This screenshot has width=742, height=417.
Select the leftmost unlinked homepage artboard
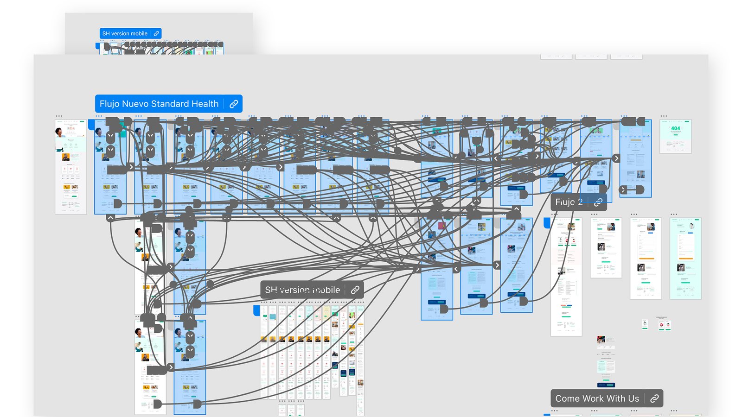[x=70, y=167]
